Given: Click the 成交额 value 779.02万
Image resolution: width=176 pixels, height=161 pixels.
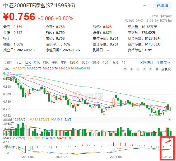Looking at the screenshot, I should pos(148,33).
